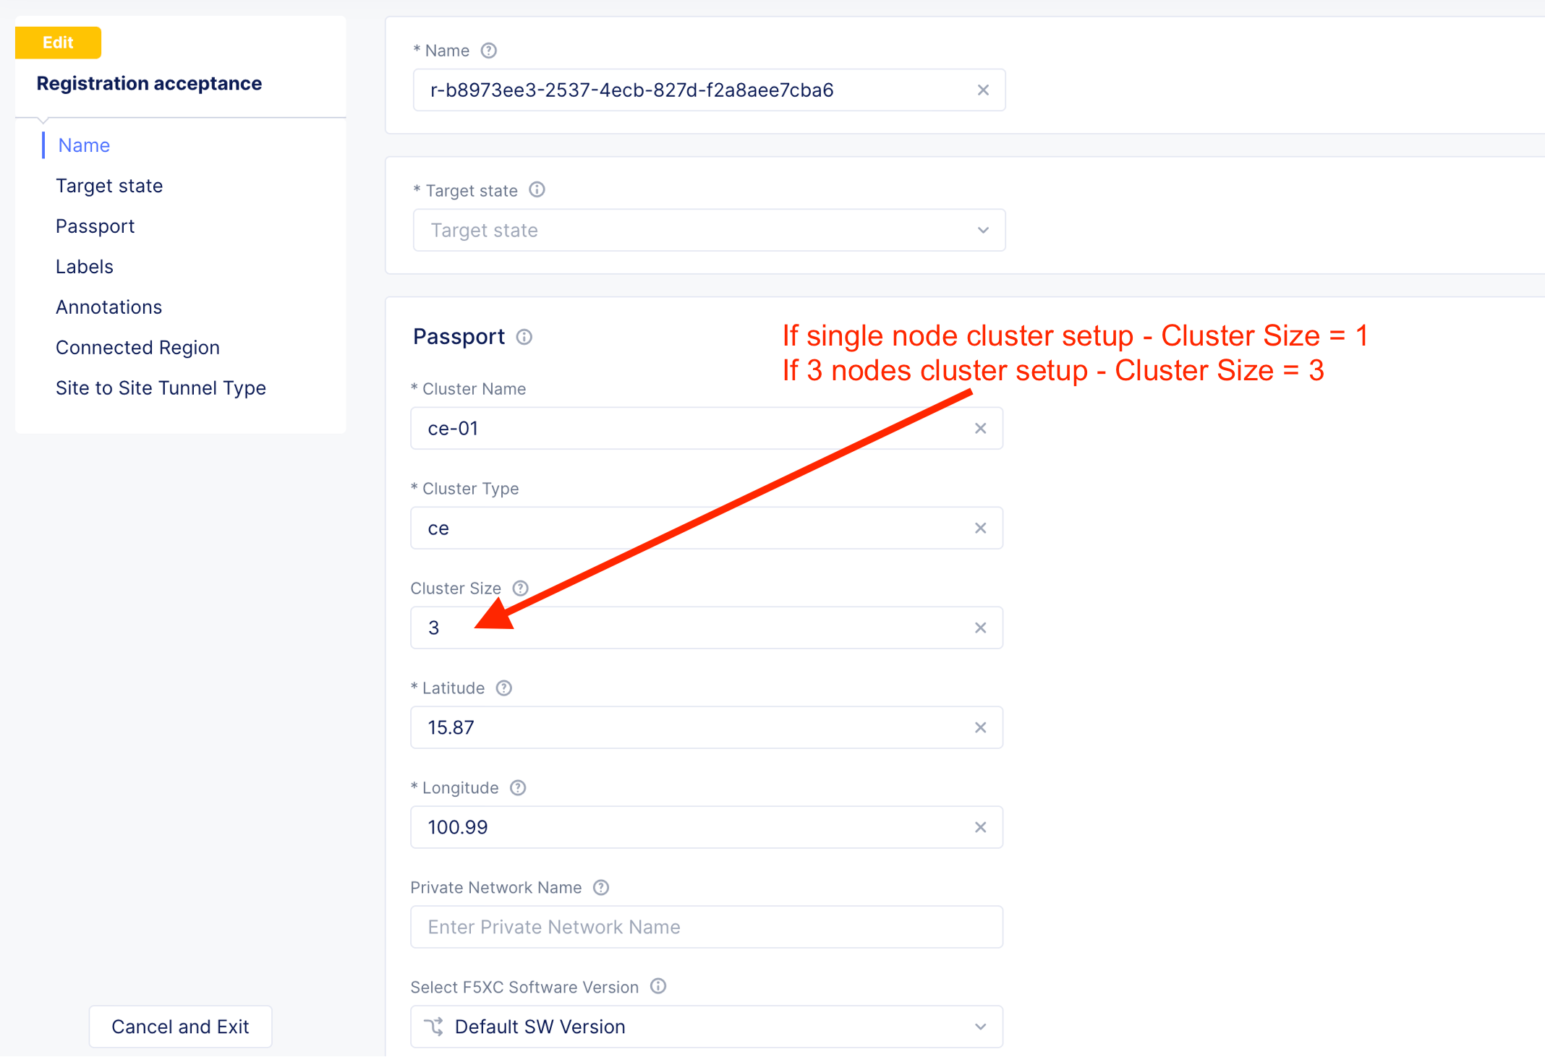Expand the Default SW Version dropdown

click(706, 1027)
